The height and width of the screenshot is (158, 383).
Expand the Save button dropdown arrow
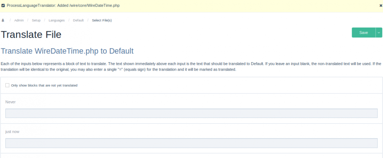379,33
